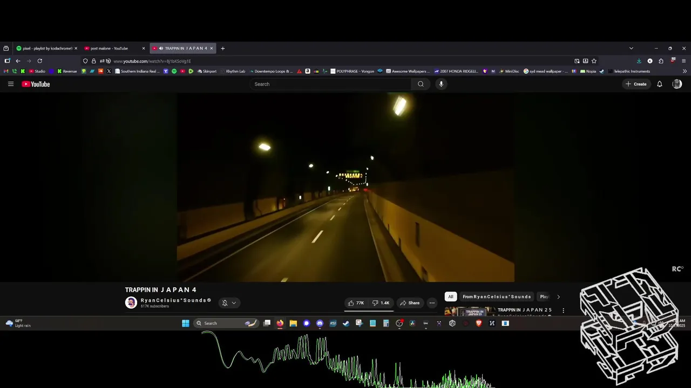Share the video

coord(410,303)
